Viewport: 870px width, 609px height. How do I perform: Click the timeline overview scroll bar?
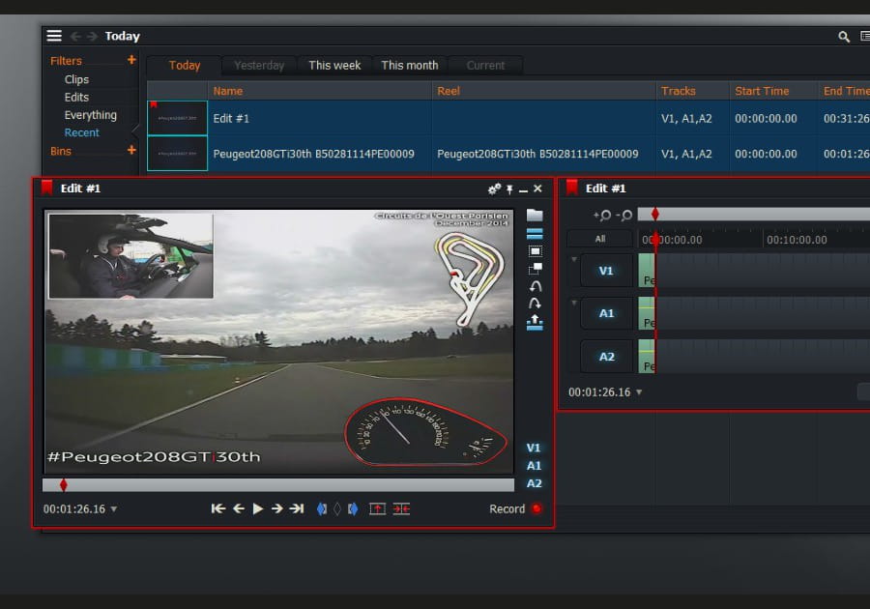pos(753,214)
